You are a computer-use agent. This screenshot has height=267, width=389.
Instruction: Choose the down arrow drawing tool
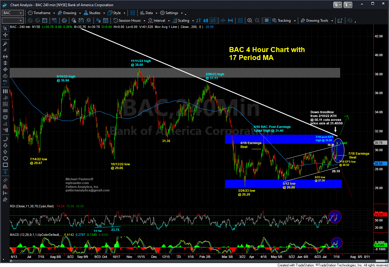coord(5,146)
